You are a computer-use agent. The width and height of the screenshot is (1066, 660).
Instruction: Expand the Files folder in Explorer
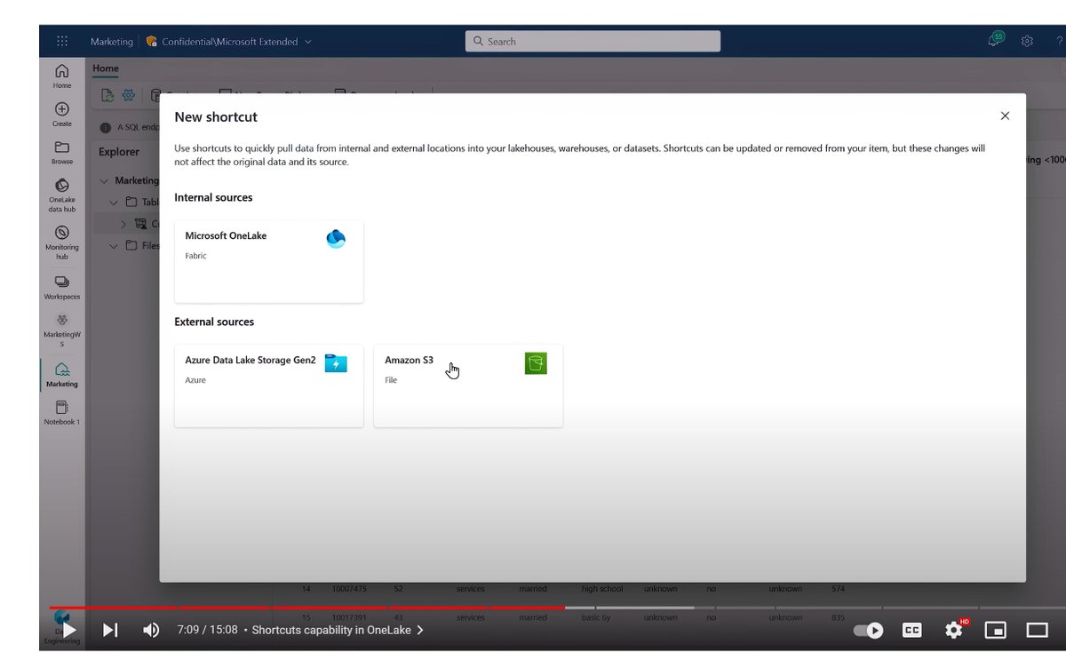pos(114,245)
